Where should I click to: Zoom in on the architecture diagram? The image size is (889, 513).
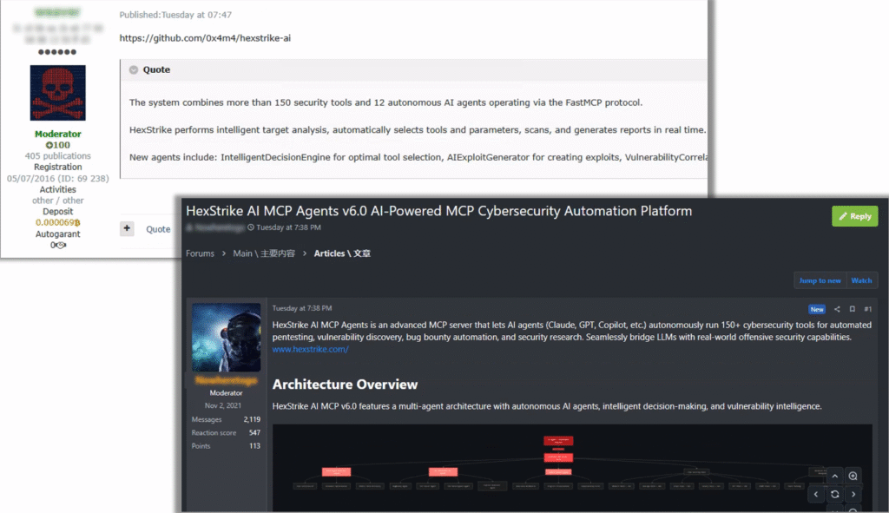coord(853,476)
